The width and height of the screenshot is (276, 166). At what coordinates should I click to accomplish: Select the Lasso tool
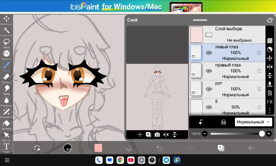tap(6, 43)
